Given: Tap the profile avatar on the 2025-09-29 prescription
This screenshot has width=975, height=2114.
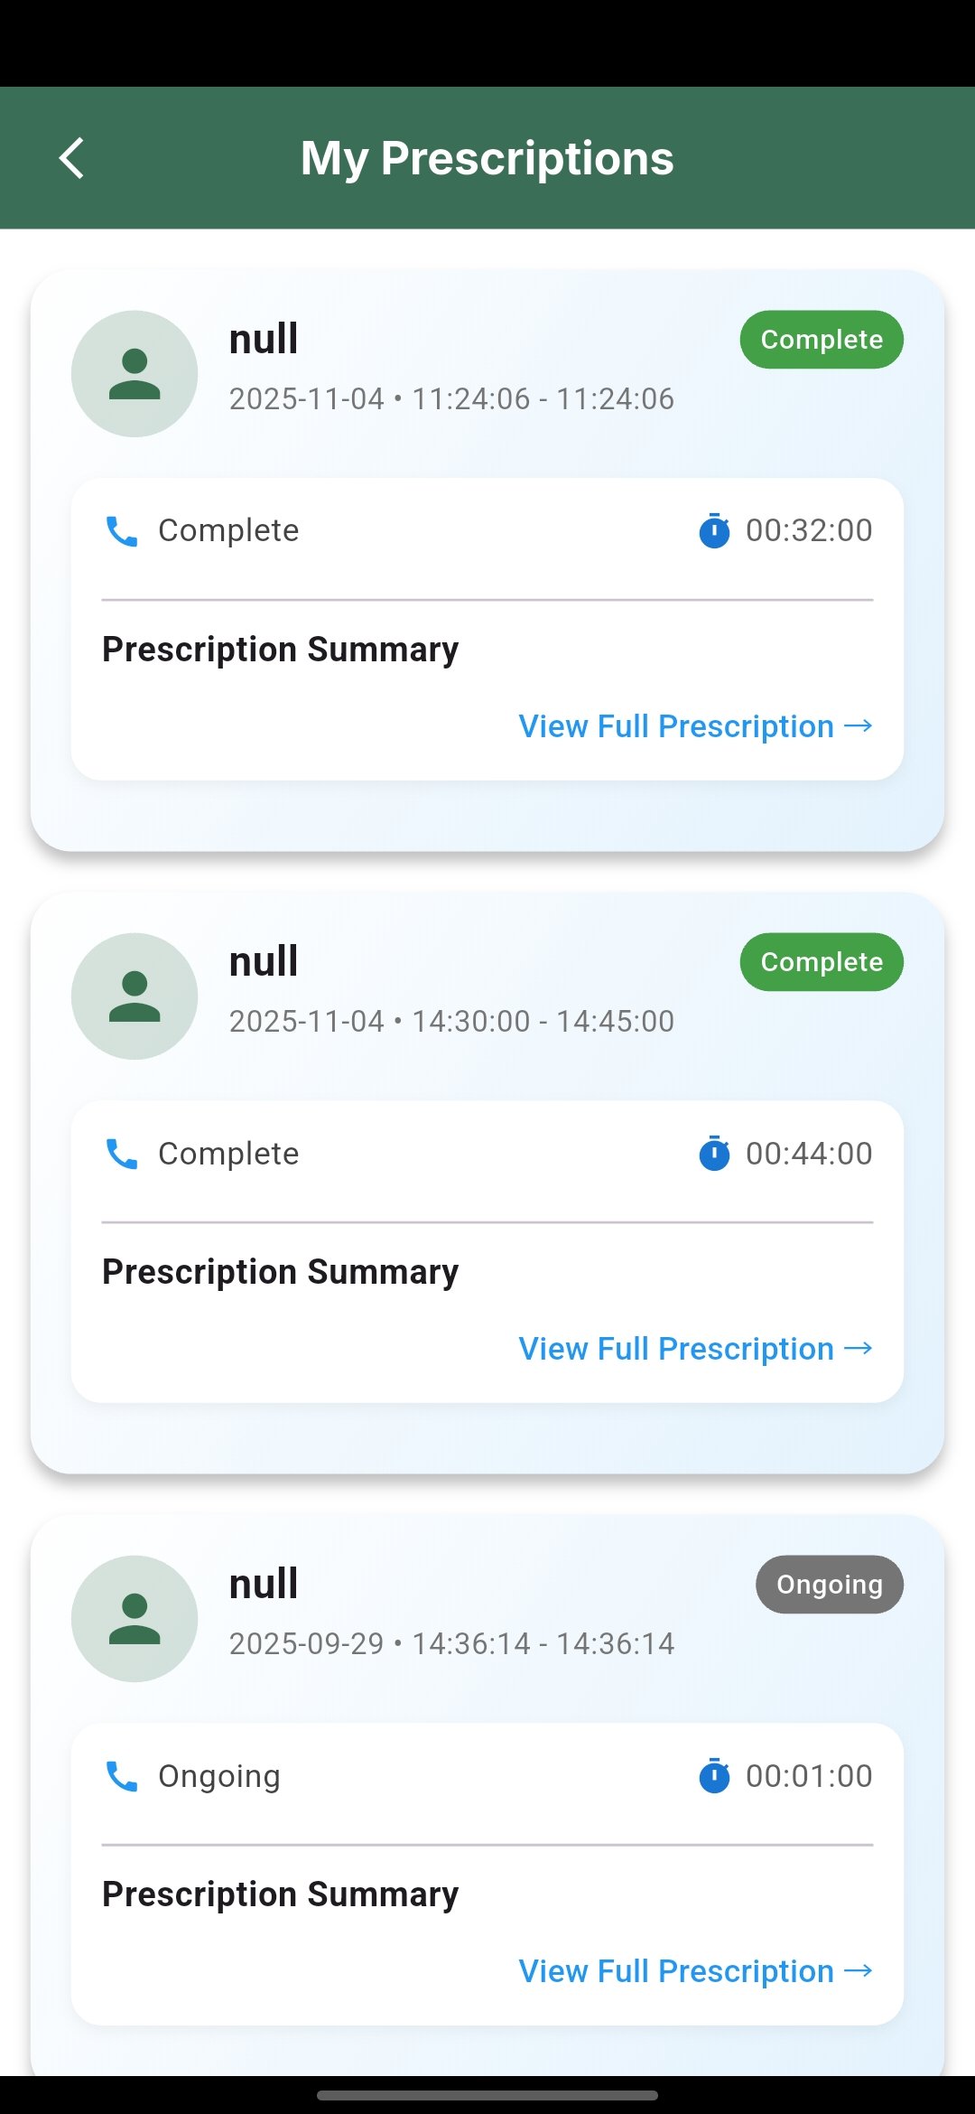Looking at the screenshot, I should click(135, 1619).
